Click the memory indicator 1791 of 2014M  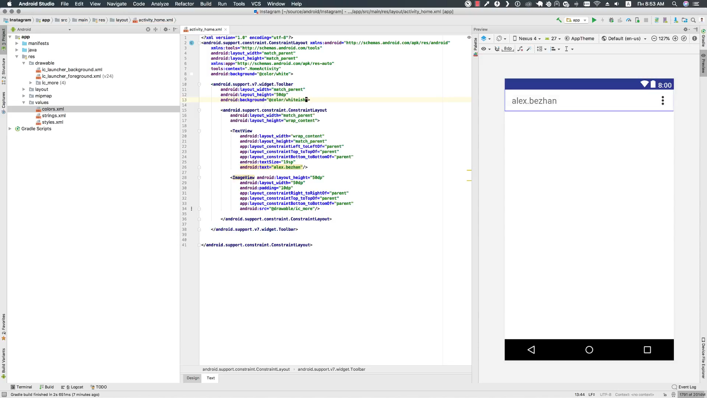pos(692,395)
